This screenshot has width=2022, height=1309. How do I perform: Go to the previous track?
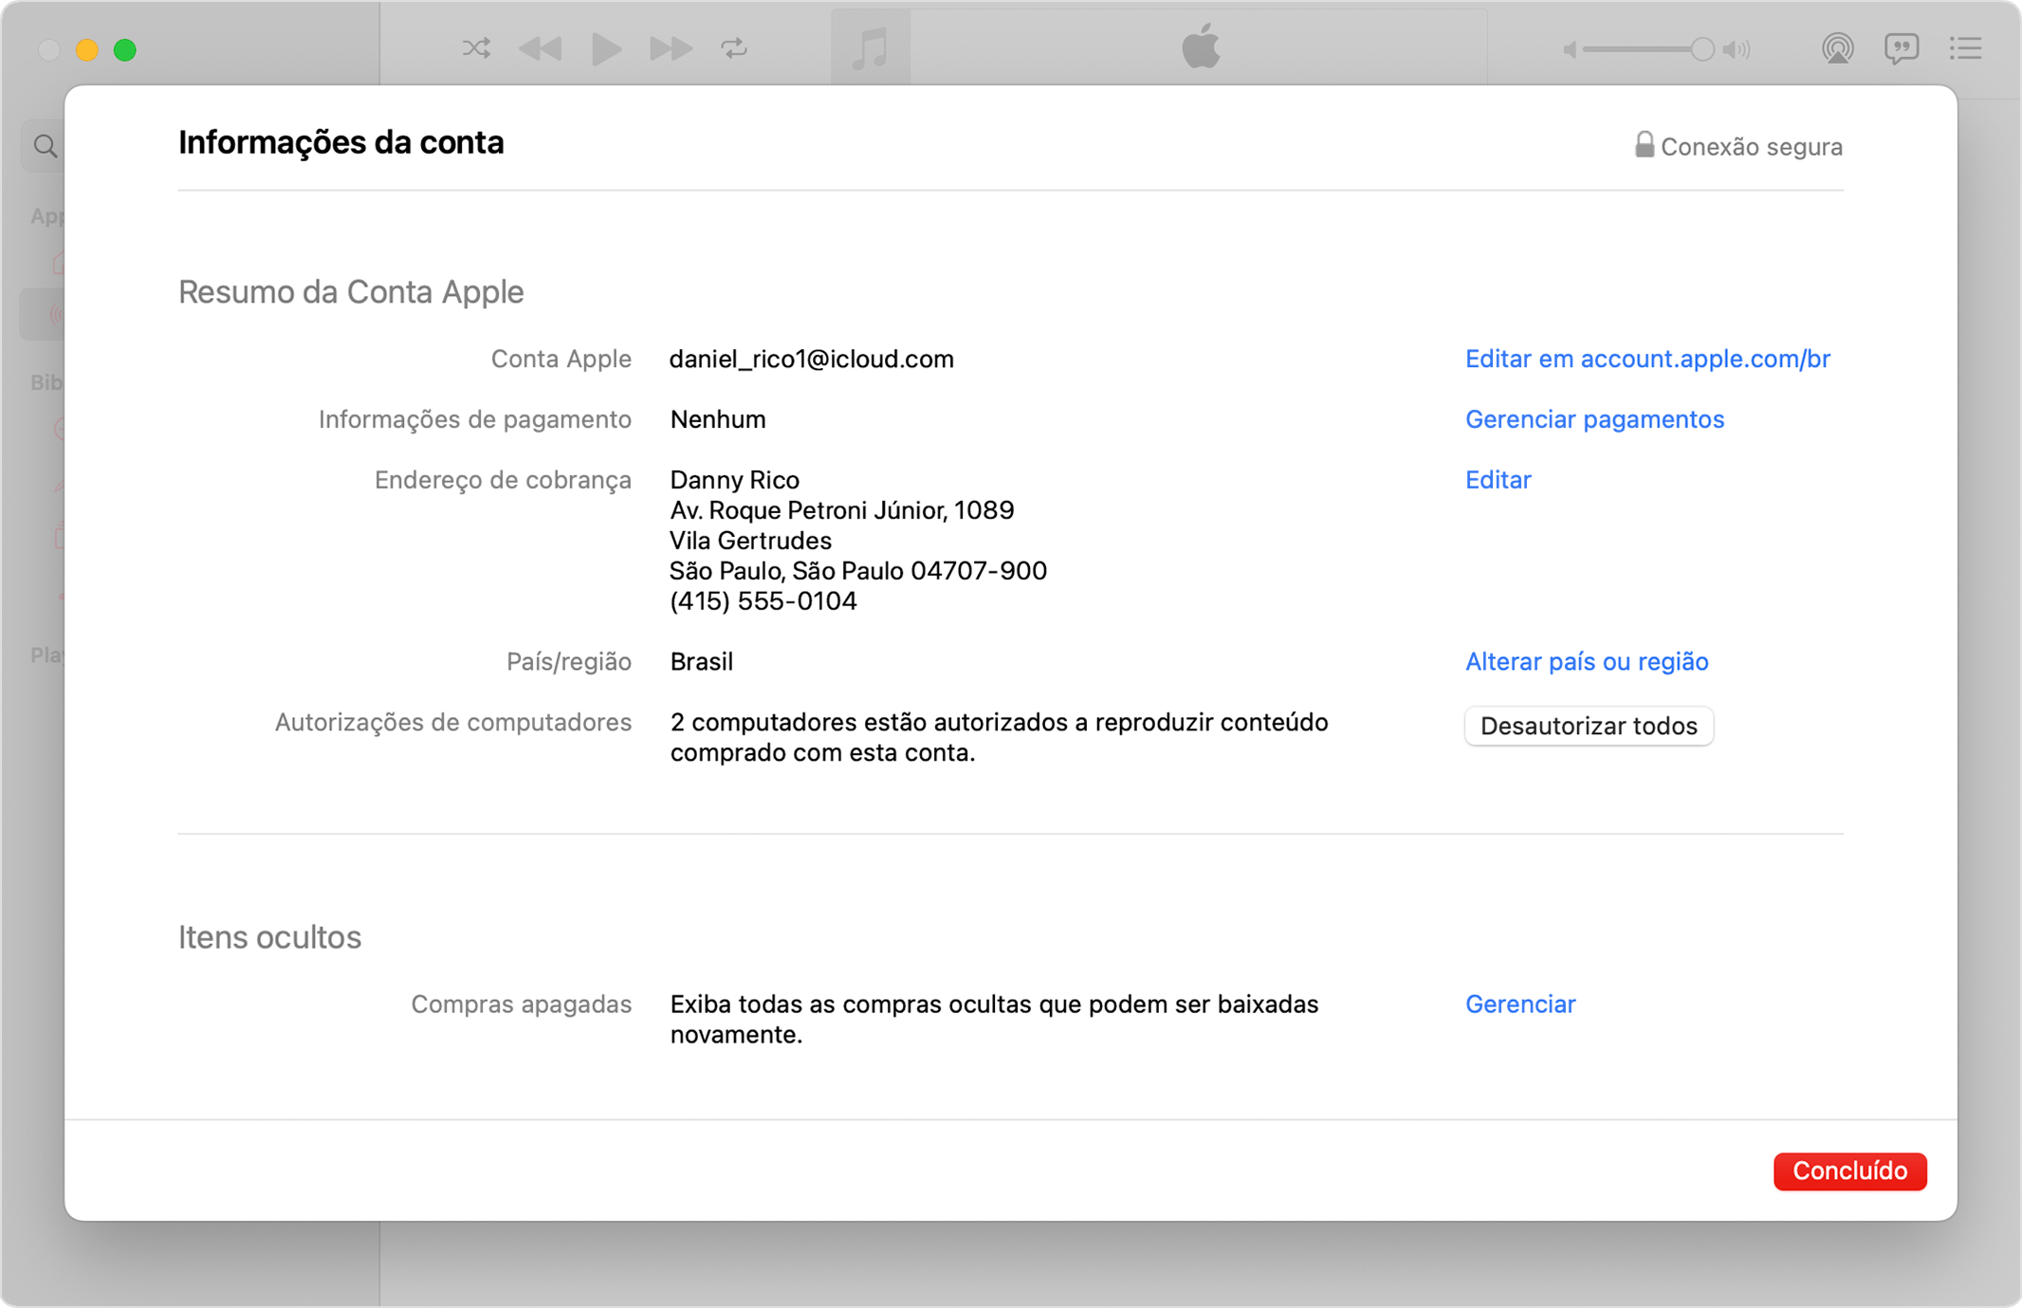[541, 48]
